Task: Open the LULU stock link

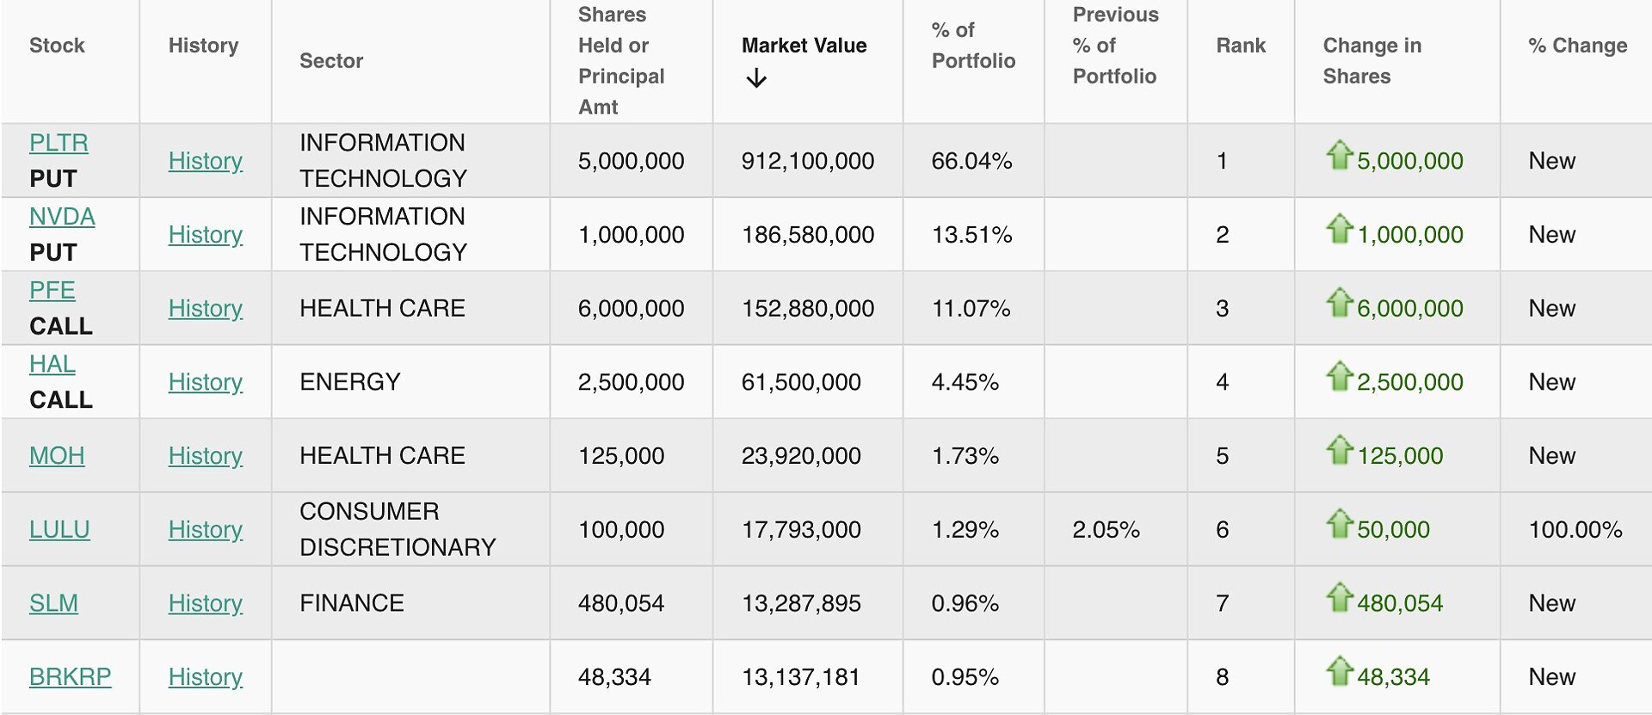Action: [59, 530]
